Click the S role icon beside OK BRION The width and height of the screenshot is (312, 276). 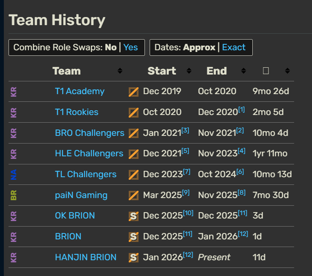tap(133, 216)
